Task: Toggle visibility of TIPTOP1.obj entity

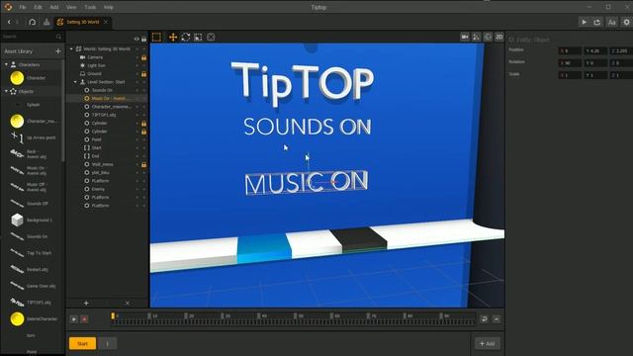Action: click(136, 115)
